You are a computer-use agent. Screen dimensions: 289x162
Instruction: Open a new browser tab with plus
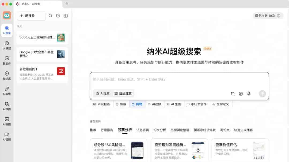tap(67, 4)
